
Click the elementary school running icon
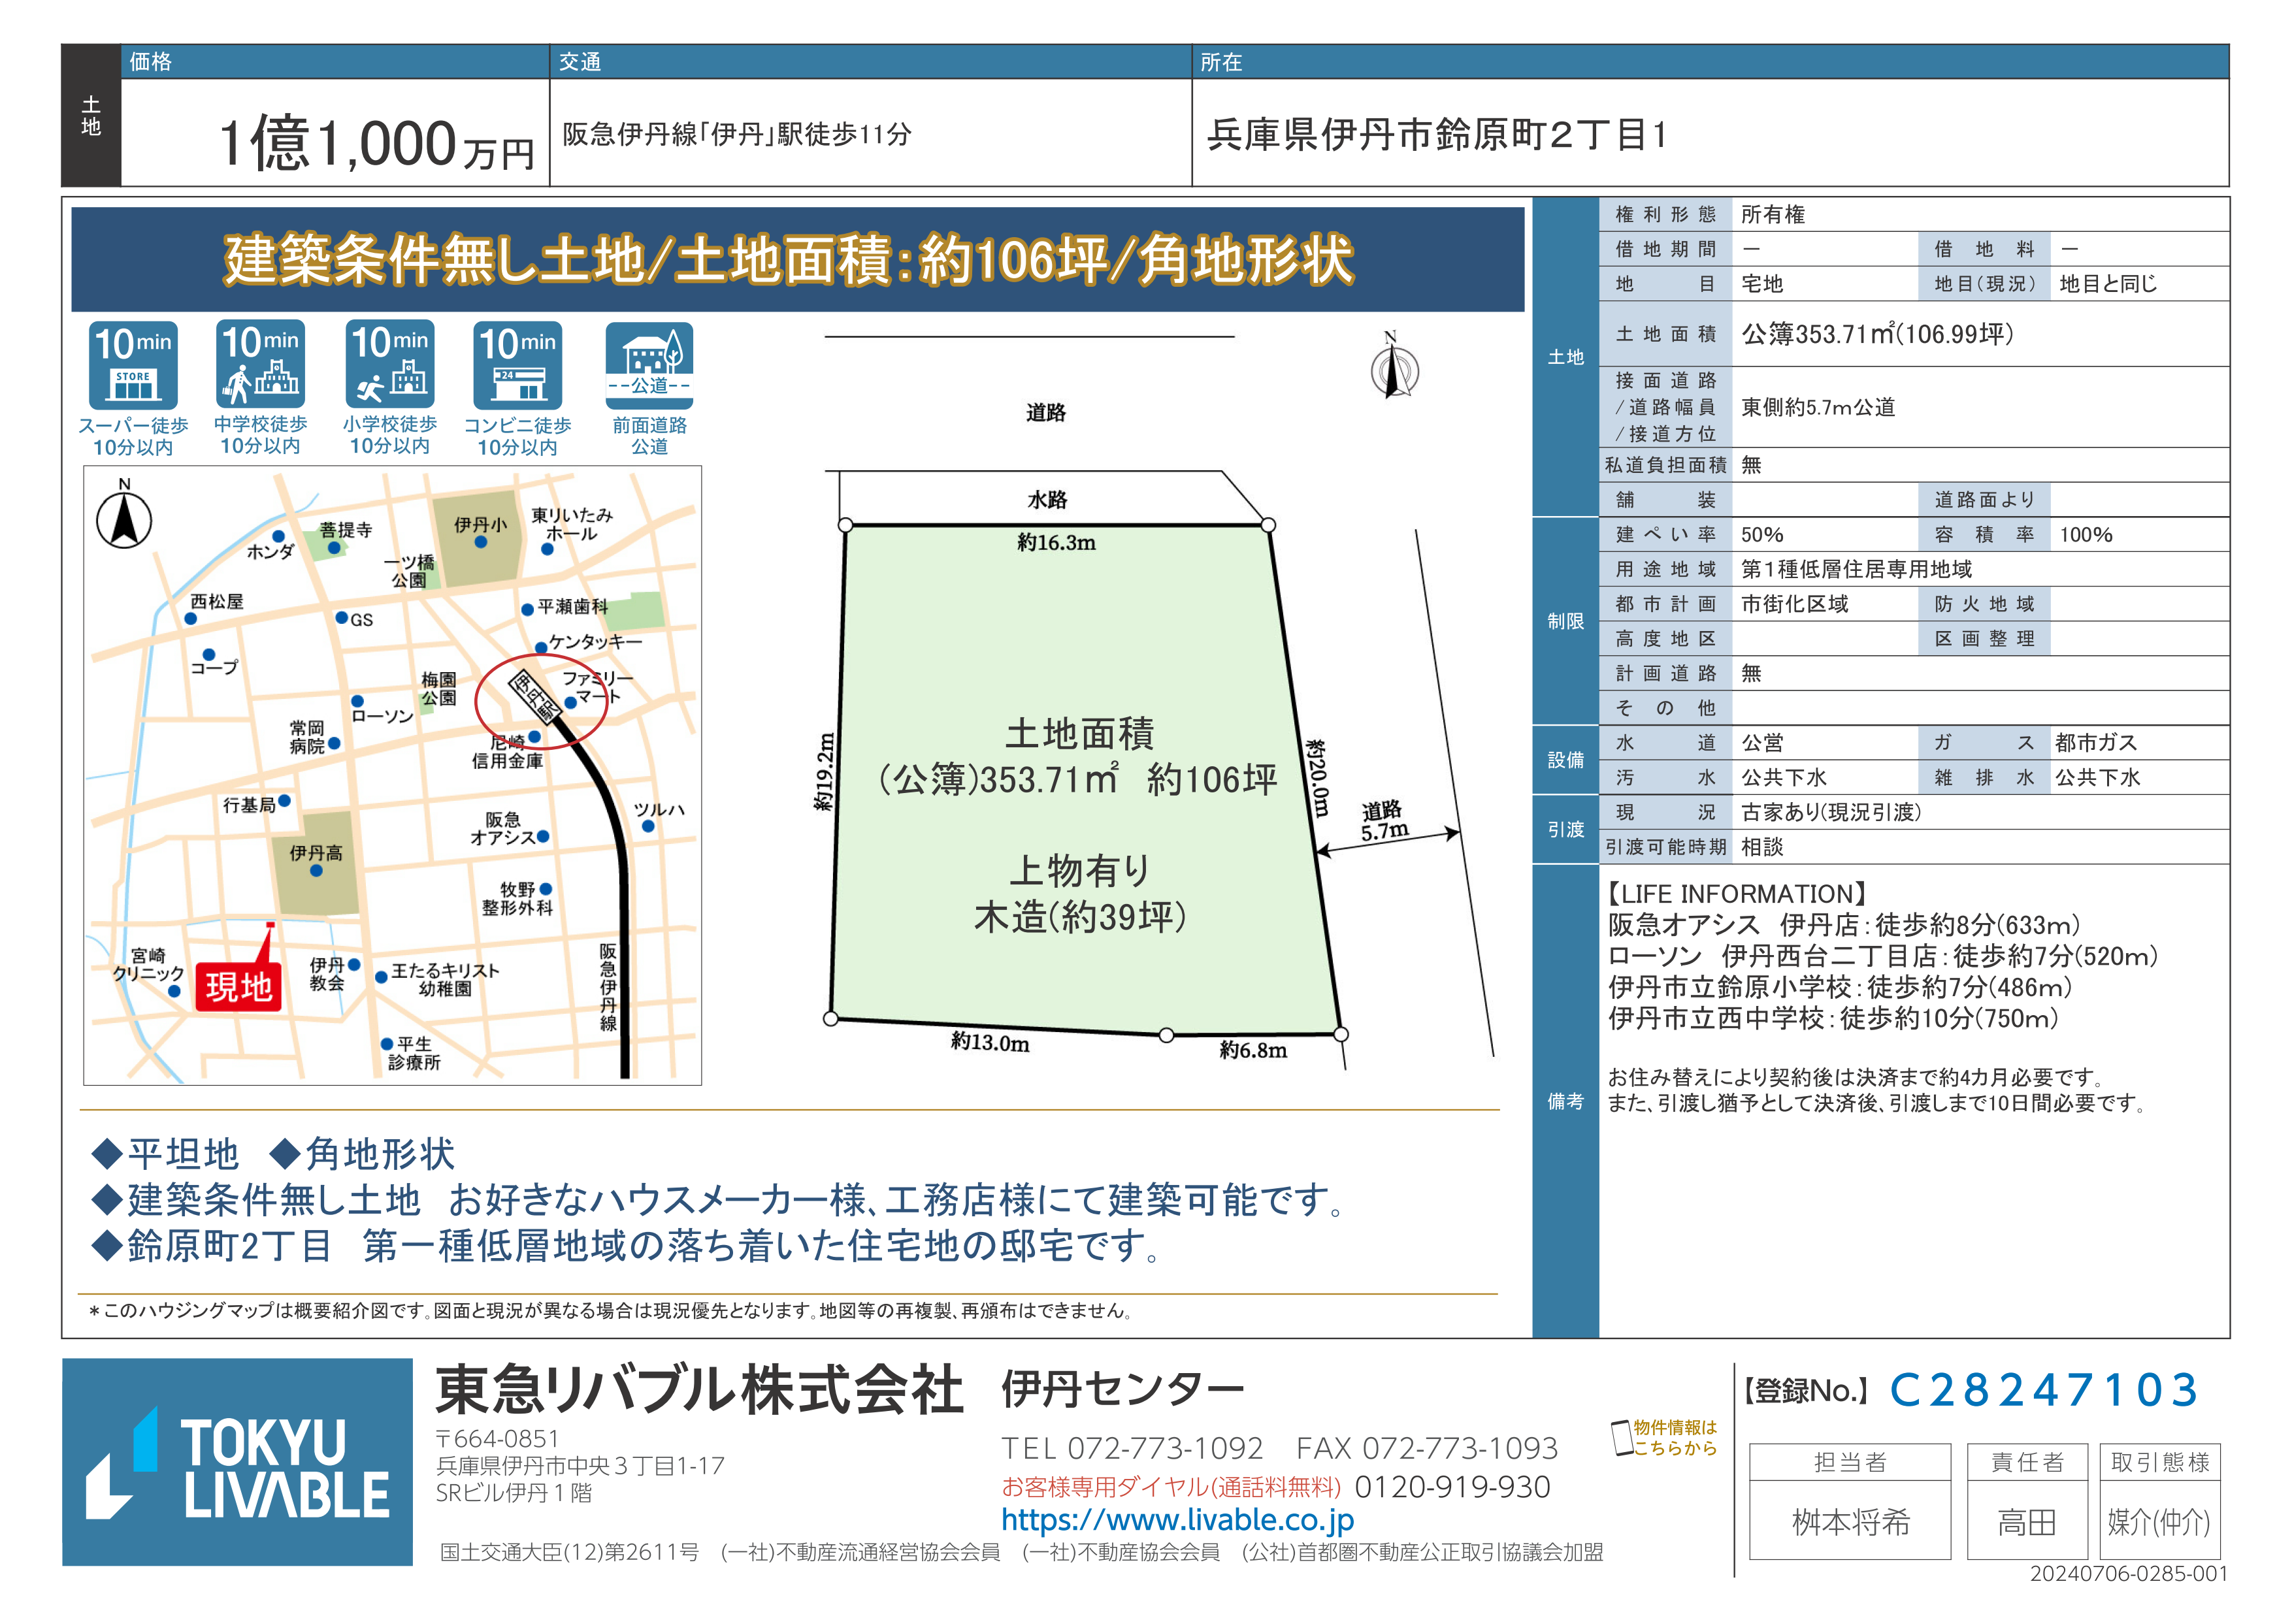[x=389, y=364]
